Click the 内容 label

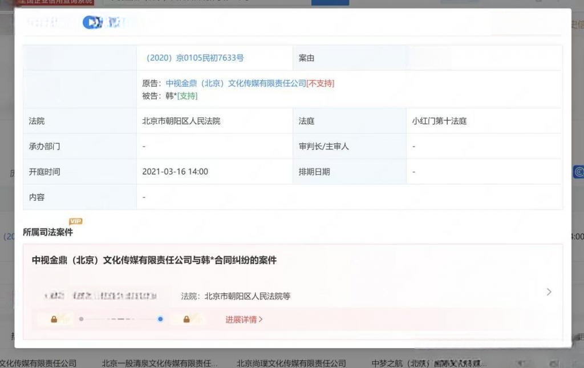point(36,197)
